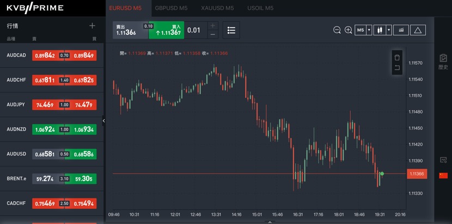Open the indicators chart icon
Screen dimensions: 452x224
click(x=401, y=30)
